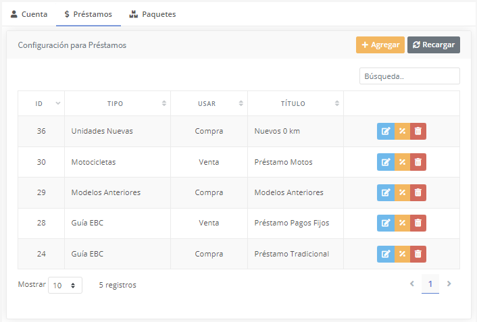Viewport: 477px width, 322px height.
Task: Switch to the Cuenta tab
Action: 28,14
